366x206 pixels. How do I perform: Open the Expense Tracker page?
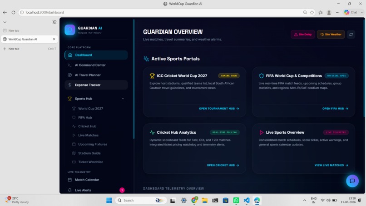point(96,85)
